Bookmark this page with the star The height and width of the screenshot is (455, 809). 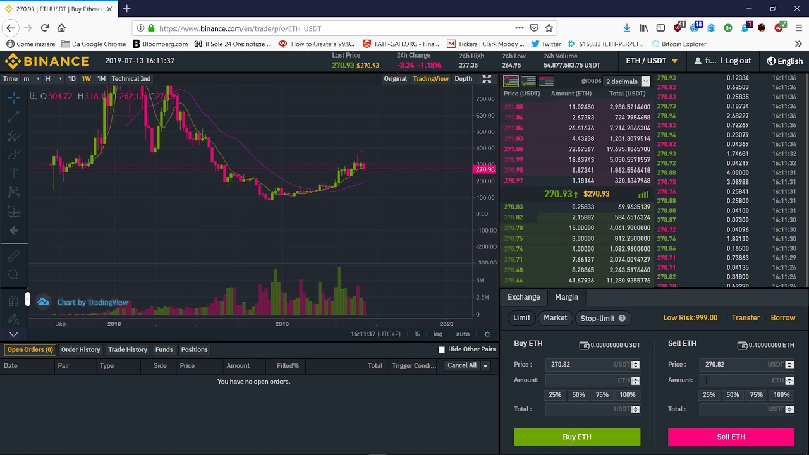(549, 28)
